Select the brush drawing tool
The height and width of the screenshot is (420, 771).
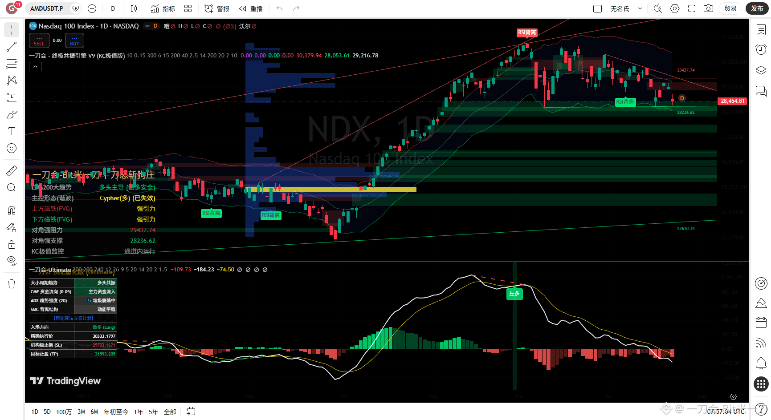click(x=12, y=114)
